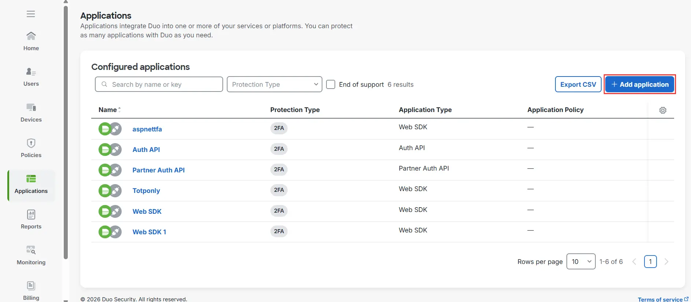Click the "6 results" count text
The image size is (691, 302).
400,85
